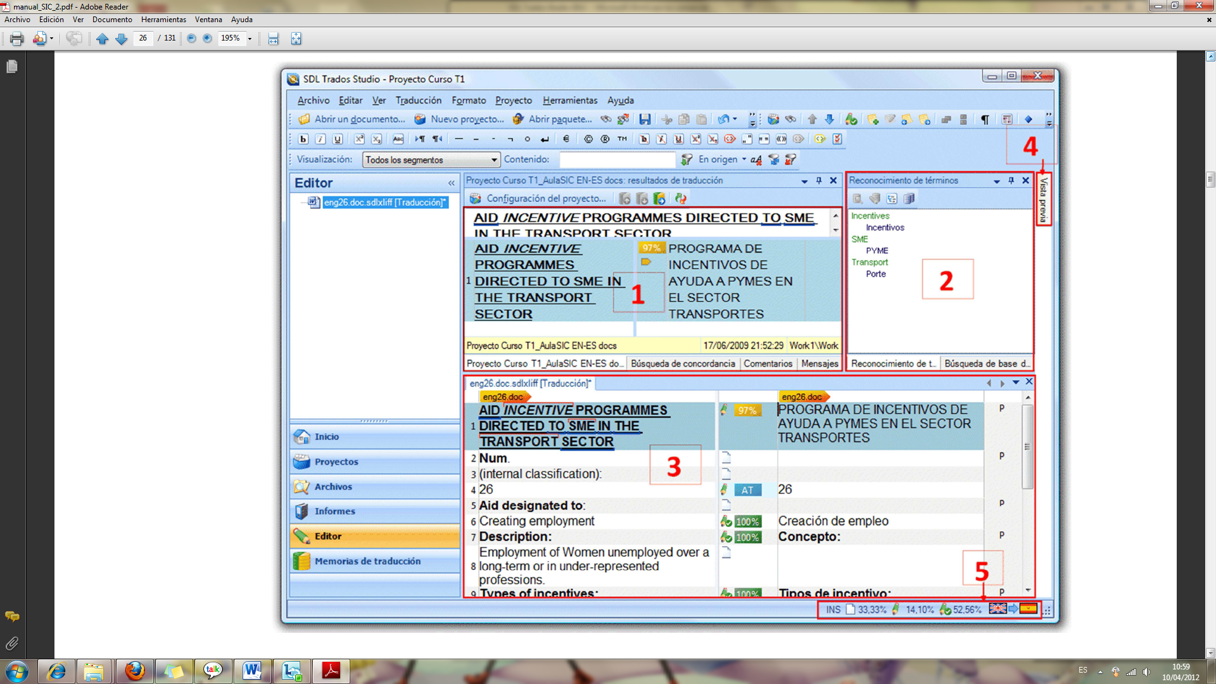
Task: Switch to Búsqueda de base de datos tab
Action: pos(987,364)
